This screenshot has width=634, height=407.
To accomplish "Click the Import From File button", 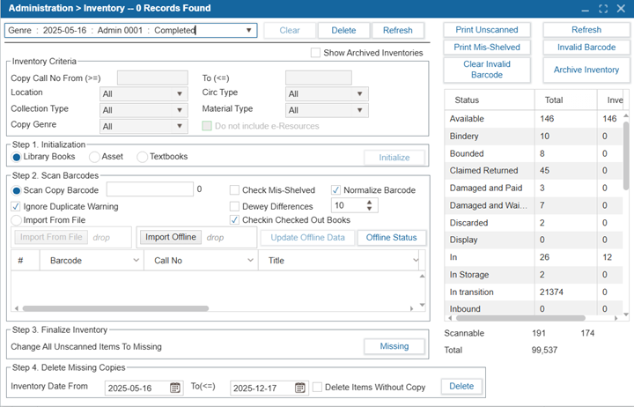I will pyautogui.click(x=51, y=237).
